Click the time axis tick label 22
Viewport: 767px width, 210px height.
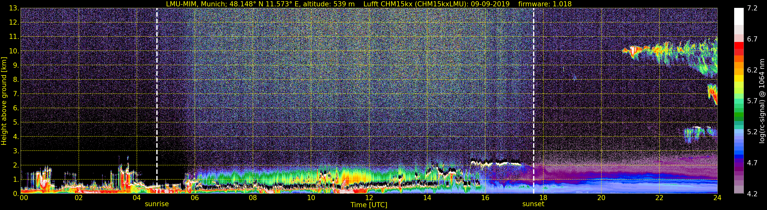pyautogui.click(x=659, y=198)
